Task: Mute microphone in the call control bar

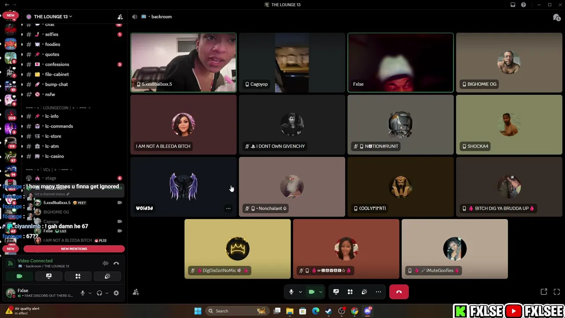Action: (291, 292)
